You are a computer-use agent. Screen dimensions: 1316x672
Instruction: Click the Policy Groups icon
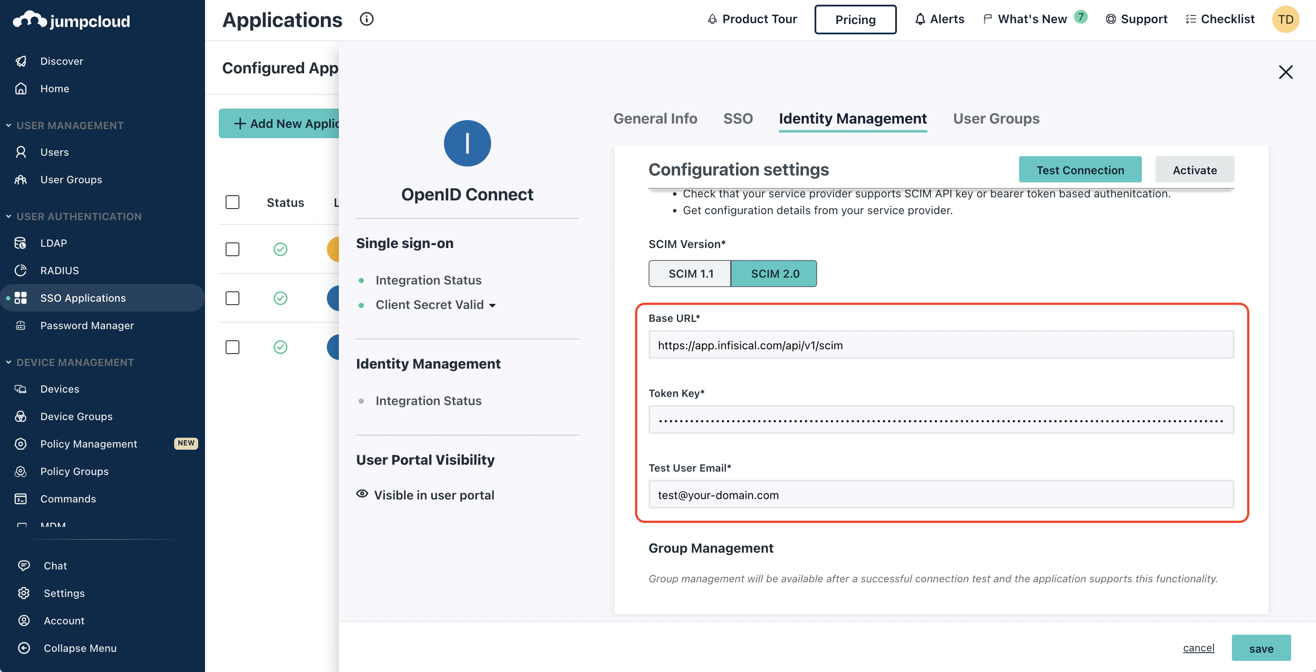(21, 471)
